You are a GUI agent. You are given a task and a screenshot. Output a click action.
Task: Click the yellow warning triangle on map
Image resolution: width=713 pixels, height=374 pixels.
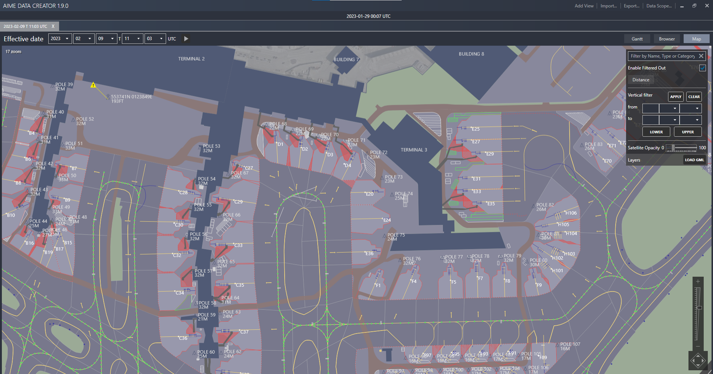point(93,85)
